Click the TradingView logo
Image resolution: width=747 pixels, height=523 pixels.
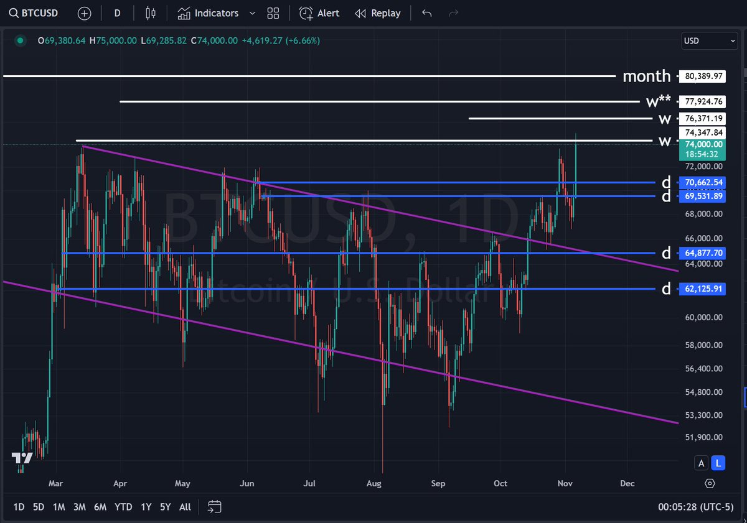(22, 458)
